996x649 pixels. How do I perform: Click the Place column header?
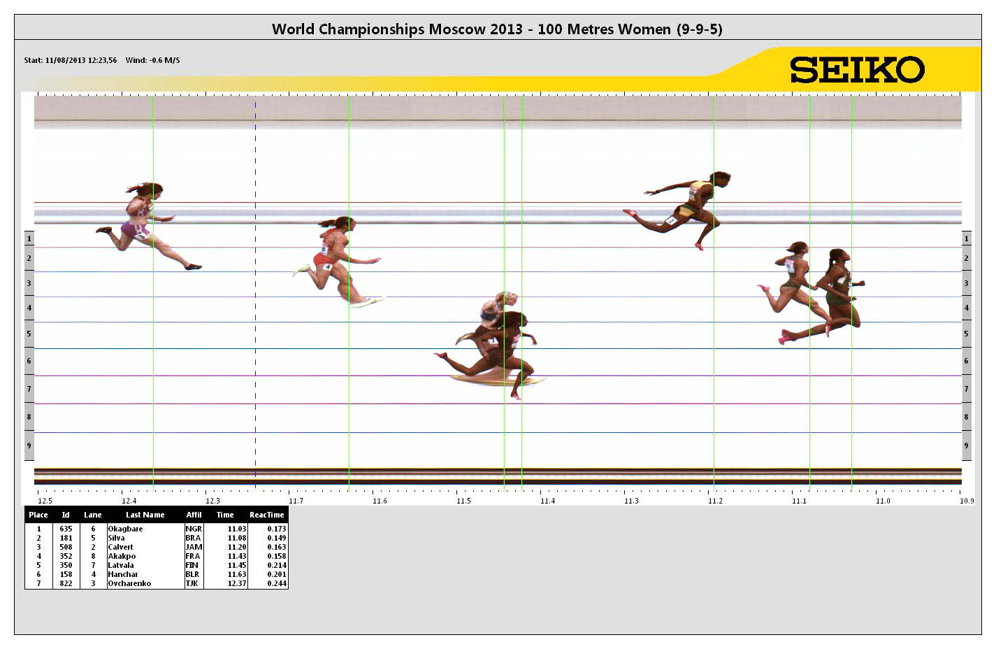click(38, 515)
